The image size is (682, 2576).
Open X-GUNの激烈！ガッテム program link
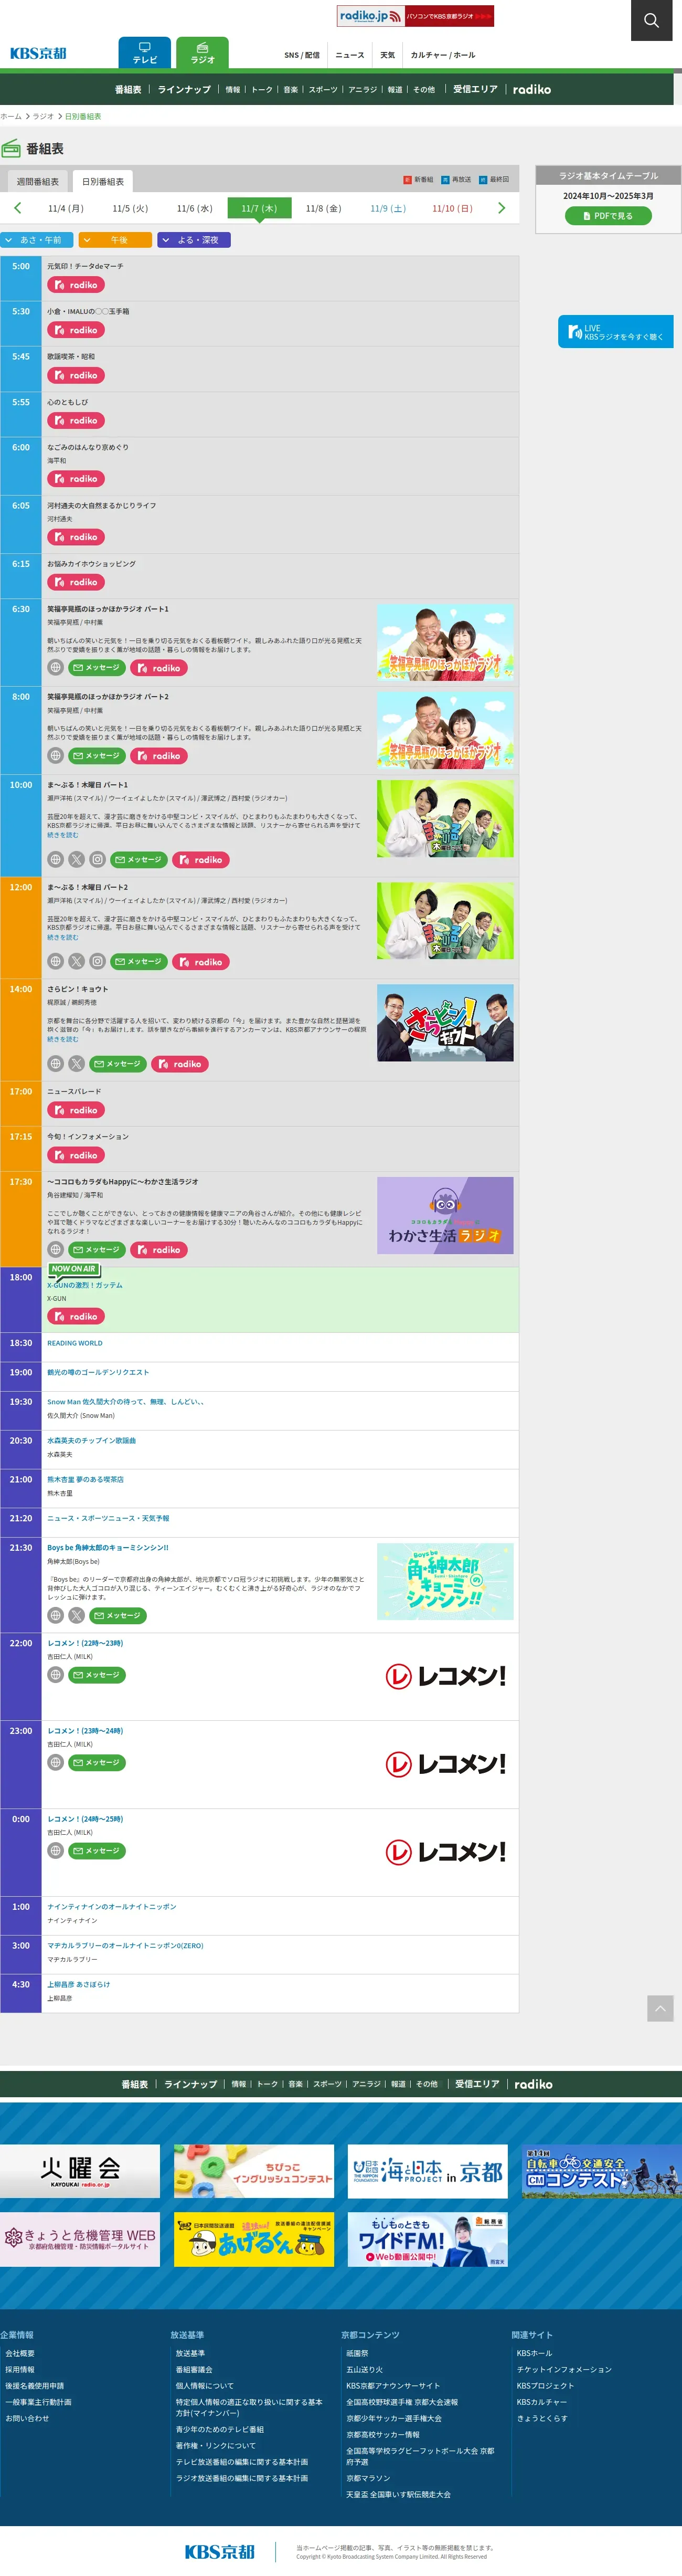coord(85,1285)
